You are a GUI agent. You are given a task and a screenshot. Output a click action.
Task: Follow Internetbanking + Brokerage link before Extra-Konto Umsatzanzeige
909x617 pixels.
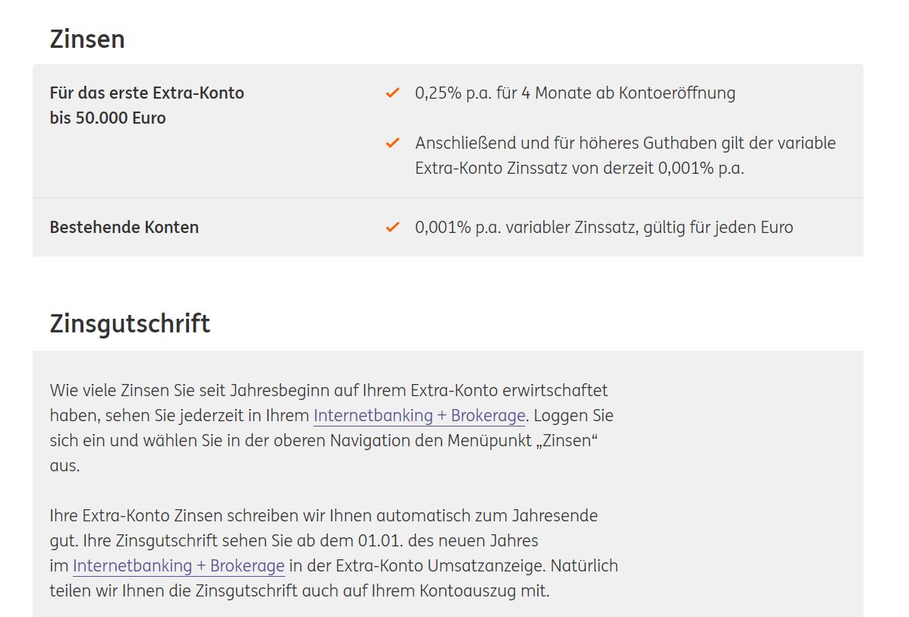pyautogui.click(x=178, y=566)
